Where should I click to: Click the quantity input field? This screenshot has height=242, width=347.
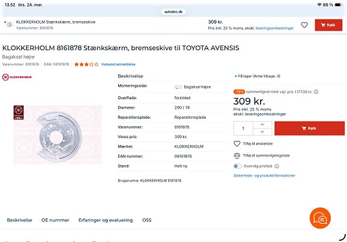pos(243,128)
